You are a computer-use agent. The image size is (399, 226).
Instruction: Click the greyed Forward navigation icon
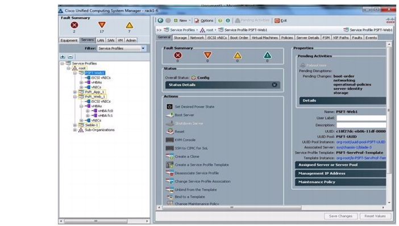pos(168,20)
